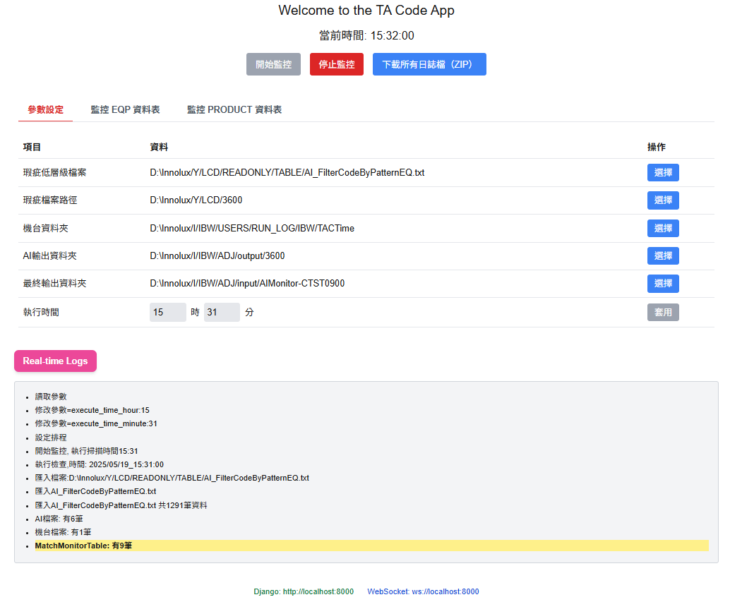The image size is (730, 602).
Task: Select AI輸出資料夾 using its 選擇 button
Action: tap(662, 255)
